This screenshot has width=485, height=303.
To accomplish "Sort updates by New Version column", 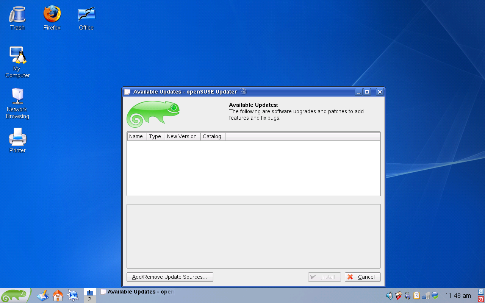I will [x=183, y=136].
